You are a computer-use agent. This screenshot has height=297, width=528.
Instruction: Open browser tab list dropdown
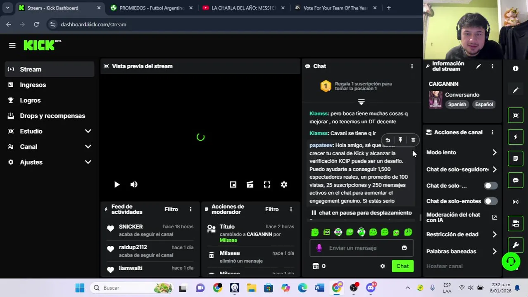(7, 8)
